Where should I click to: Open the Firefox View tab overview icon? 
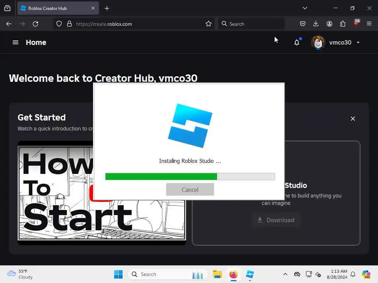7,8
